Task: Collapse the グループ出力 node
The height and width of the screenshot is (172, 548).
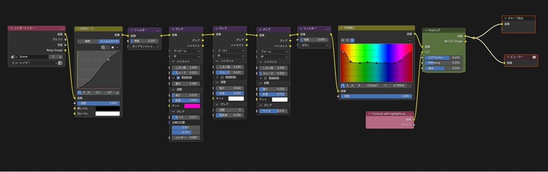Action: [x=505, y=18]
